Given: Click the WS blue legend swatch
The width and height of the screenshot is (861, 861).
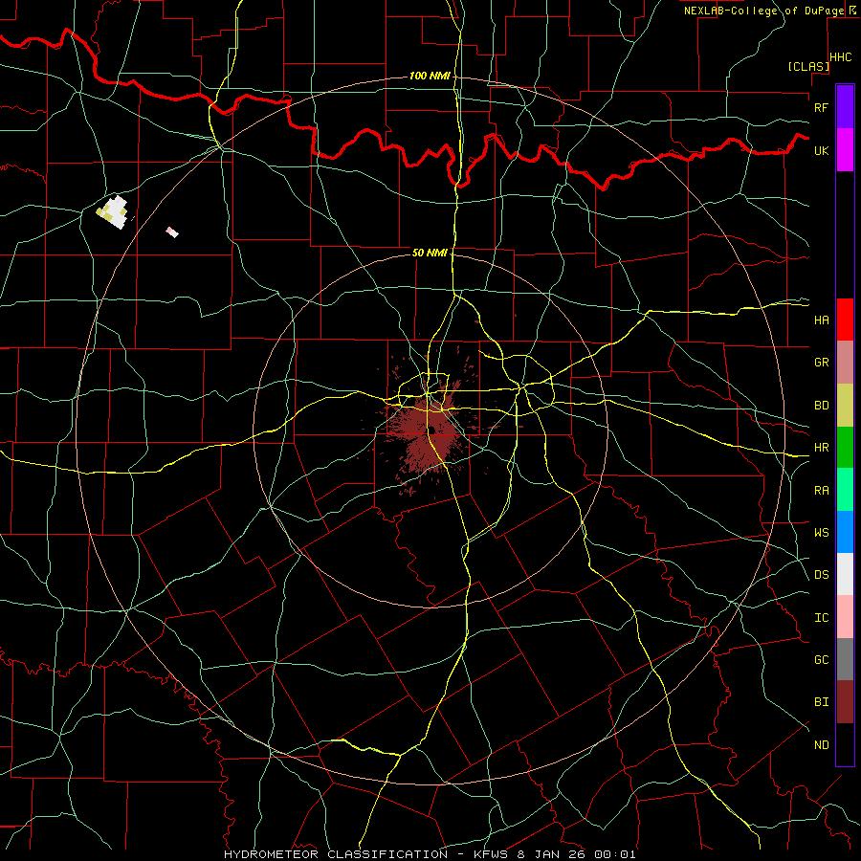Looking at the screenshot, I should click(845, 532).
